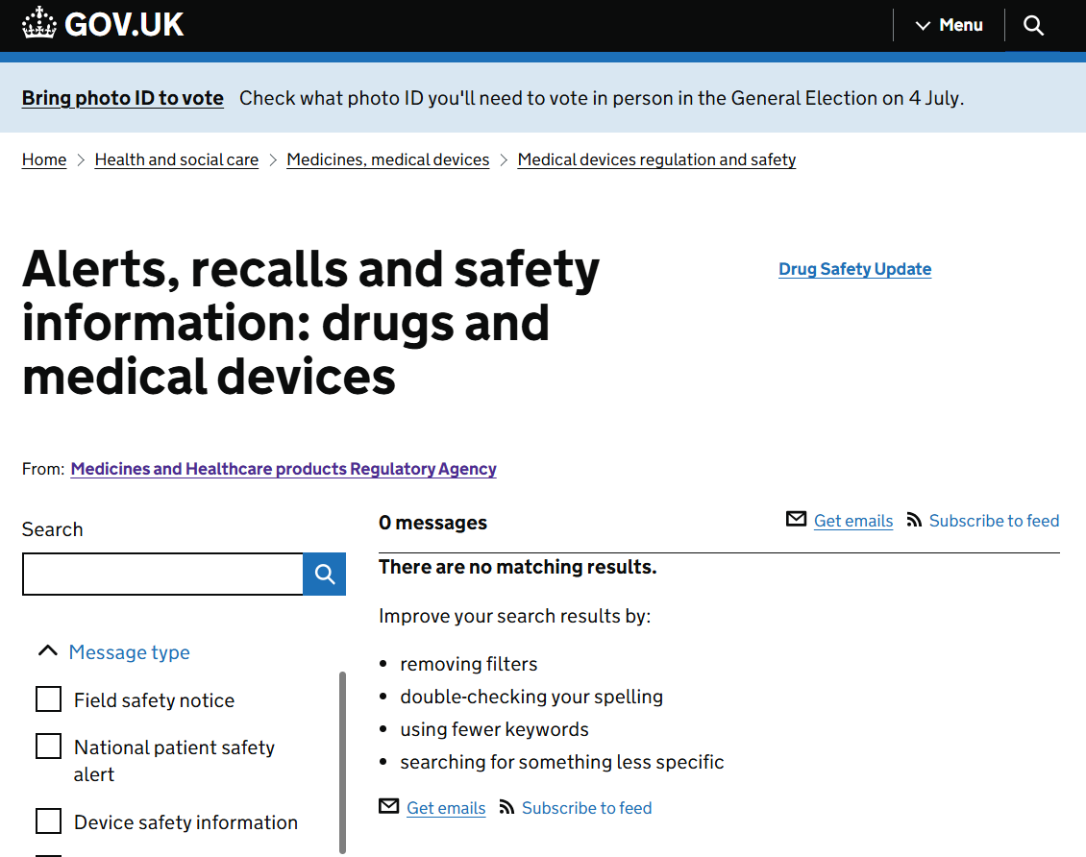The width and height of the screenshot is (1086, 857).
Task: Click the Message type list scrollbar
Action: pos(342,763)
